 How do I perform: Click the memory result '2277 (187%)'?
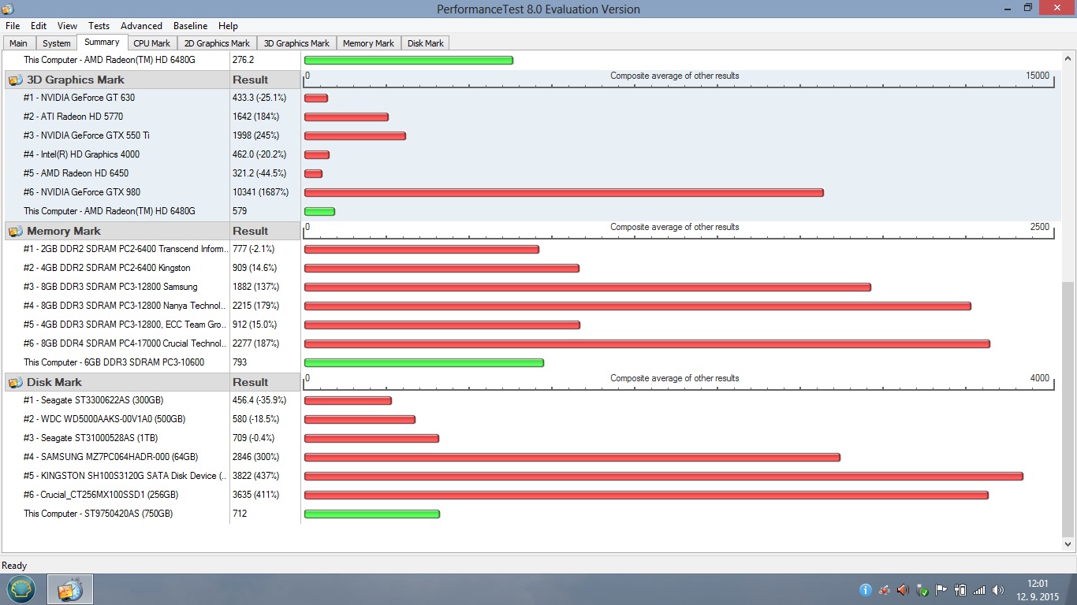point(255,343)
